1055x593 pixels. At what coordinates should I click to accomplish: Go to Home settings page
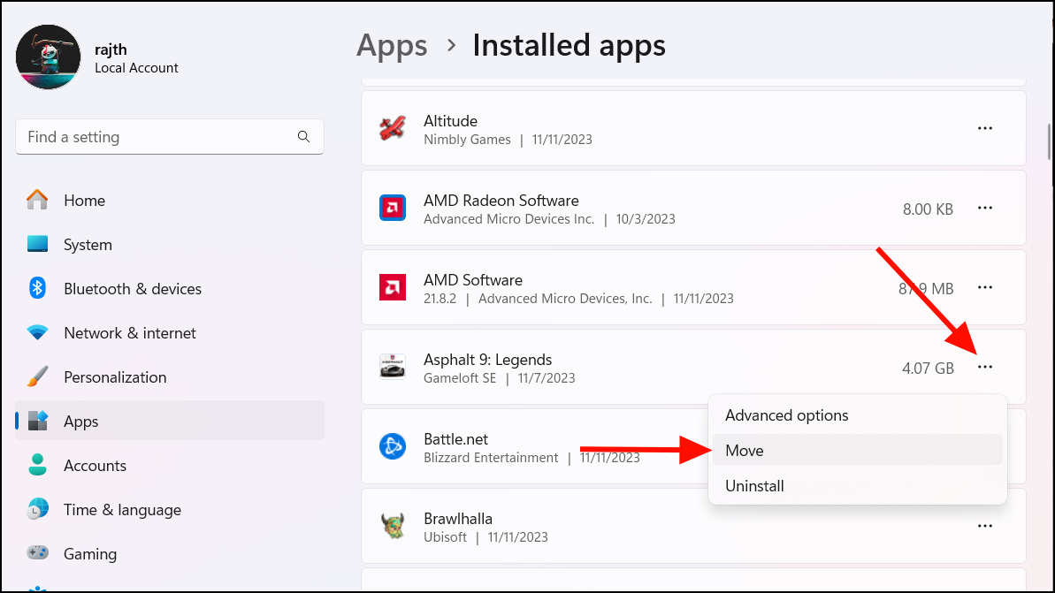pos(170,200)
